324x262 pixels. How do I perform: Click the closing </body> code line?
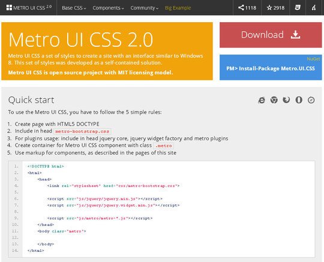click(x=46, y=244)
